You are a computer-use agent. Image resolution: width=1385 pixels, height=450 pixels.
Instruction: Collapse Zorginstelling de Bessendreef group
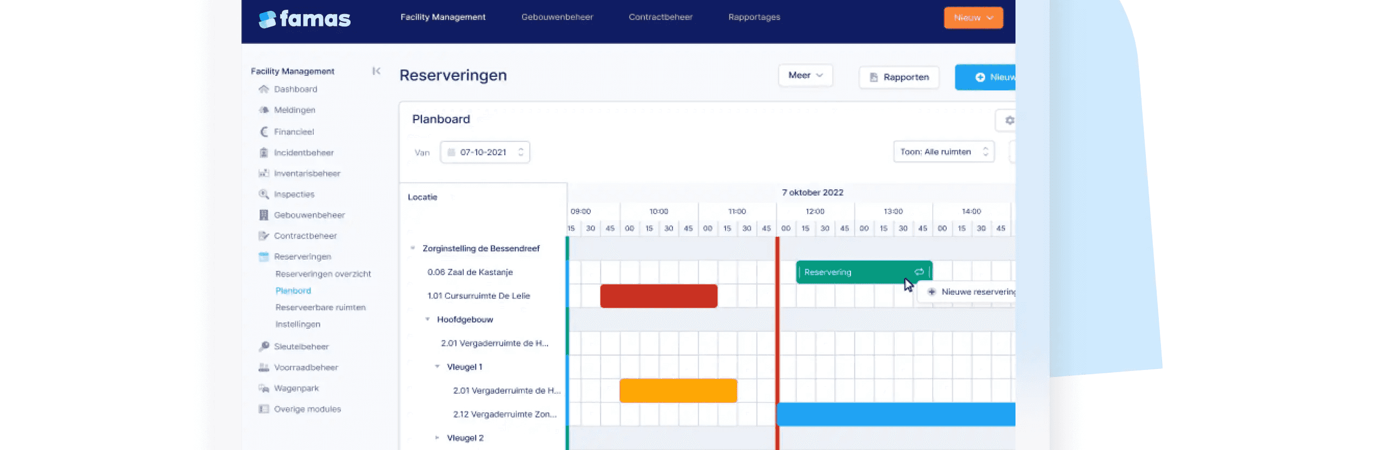point(412,248)
